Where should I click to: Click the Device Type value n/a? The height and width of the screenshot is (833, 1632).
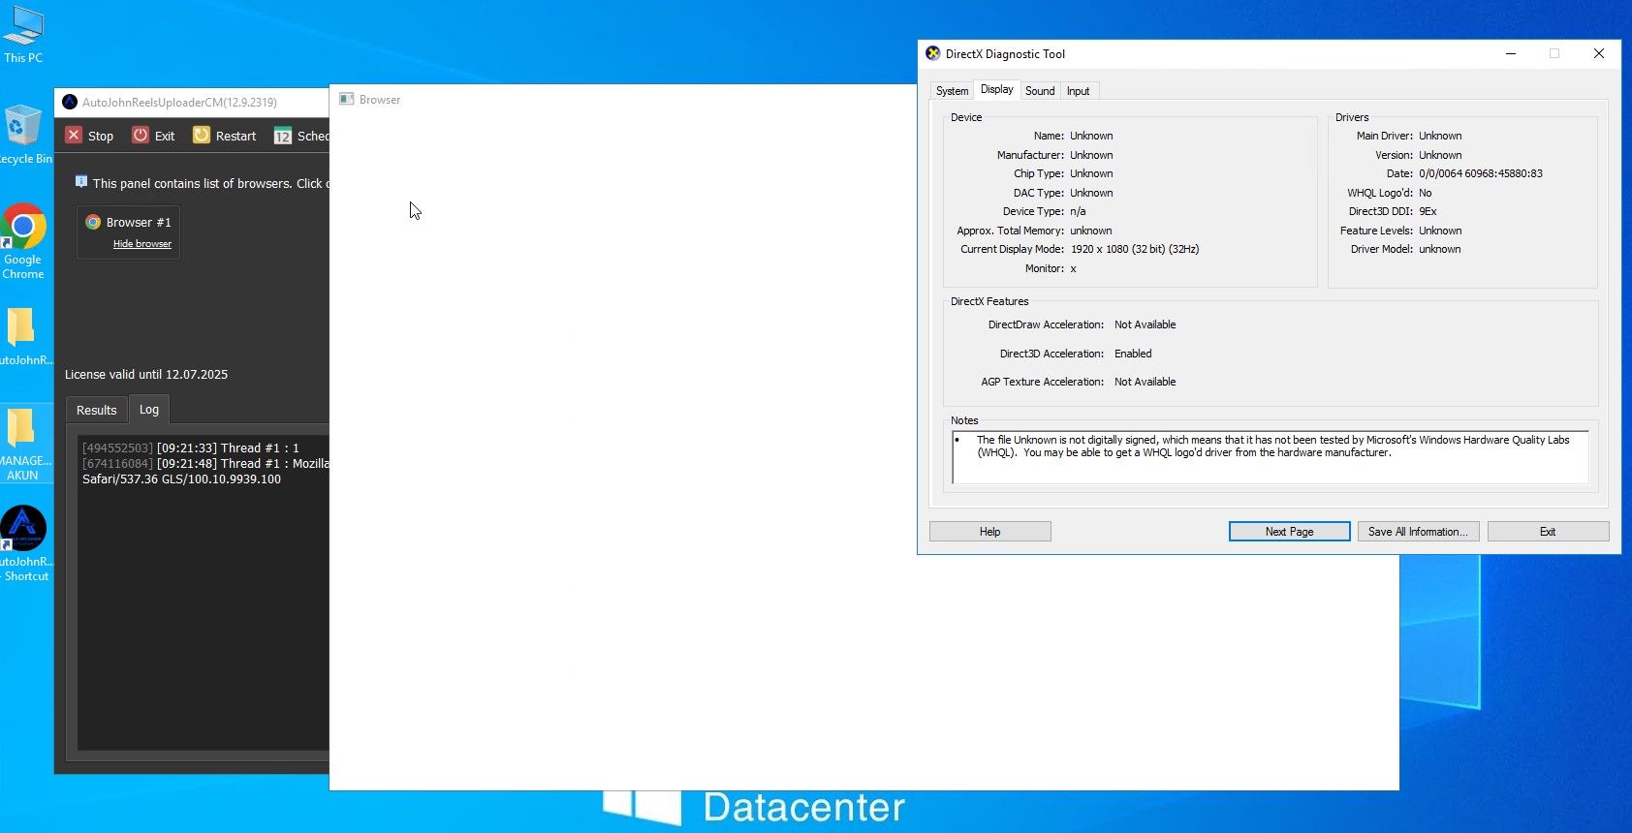[1078, 212]
